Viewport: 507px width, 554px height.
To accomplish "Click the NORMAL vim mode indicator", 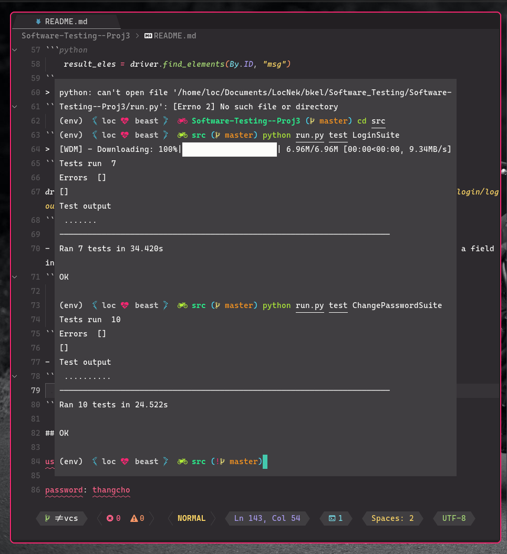I will click(x=191, y=518).
